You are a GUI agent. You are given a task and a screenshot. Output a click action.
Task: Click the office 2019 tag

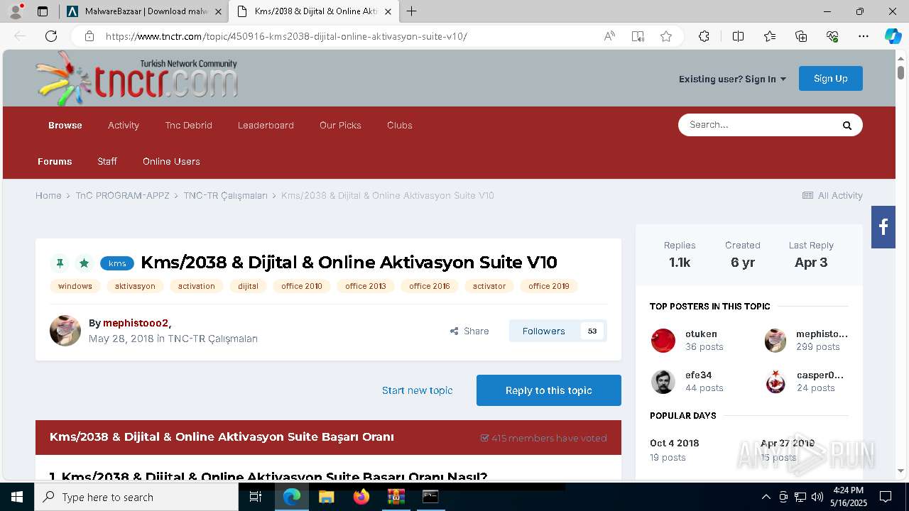[549, 286]
